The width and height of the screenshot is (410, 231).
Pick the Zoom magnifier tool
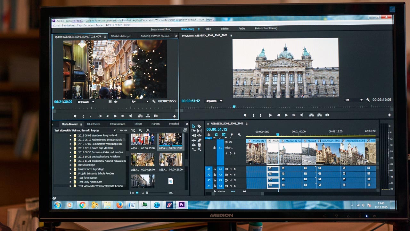pos(199,150)
